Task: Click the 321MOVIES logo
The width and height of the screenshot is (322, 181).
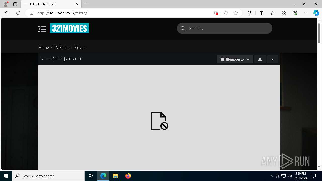Action: click(x=69, y=28)
